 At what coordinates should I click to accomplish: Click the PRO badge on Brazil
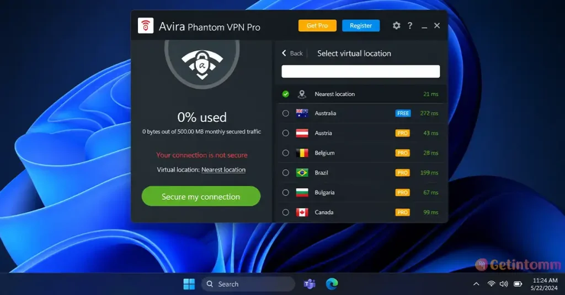pos(402,172)
